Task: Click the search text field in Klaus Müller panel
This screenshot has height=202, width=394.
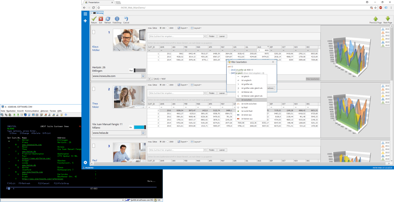Action: point(176,36)
